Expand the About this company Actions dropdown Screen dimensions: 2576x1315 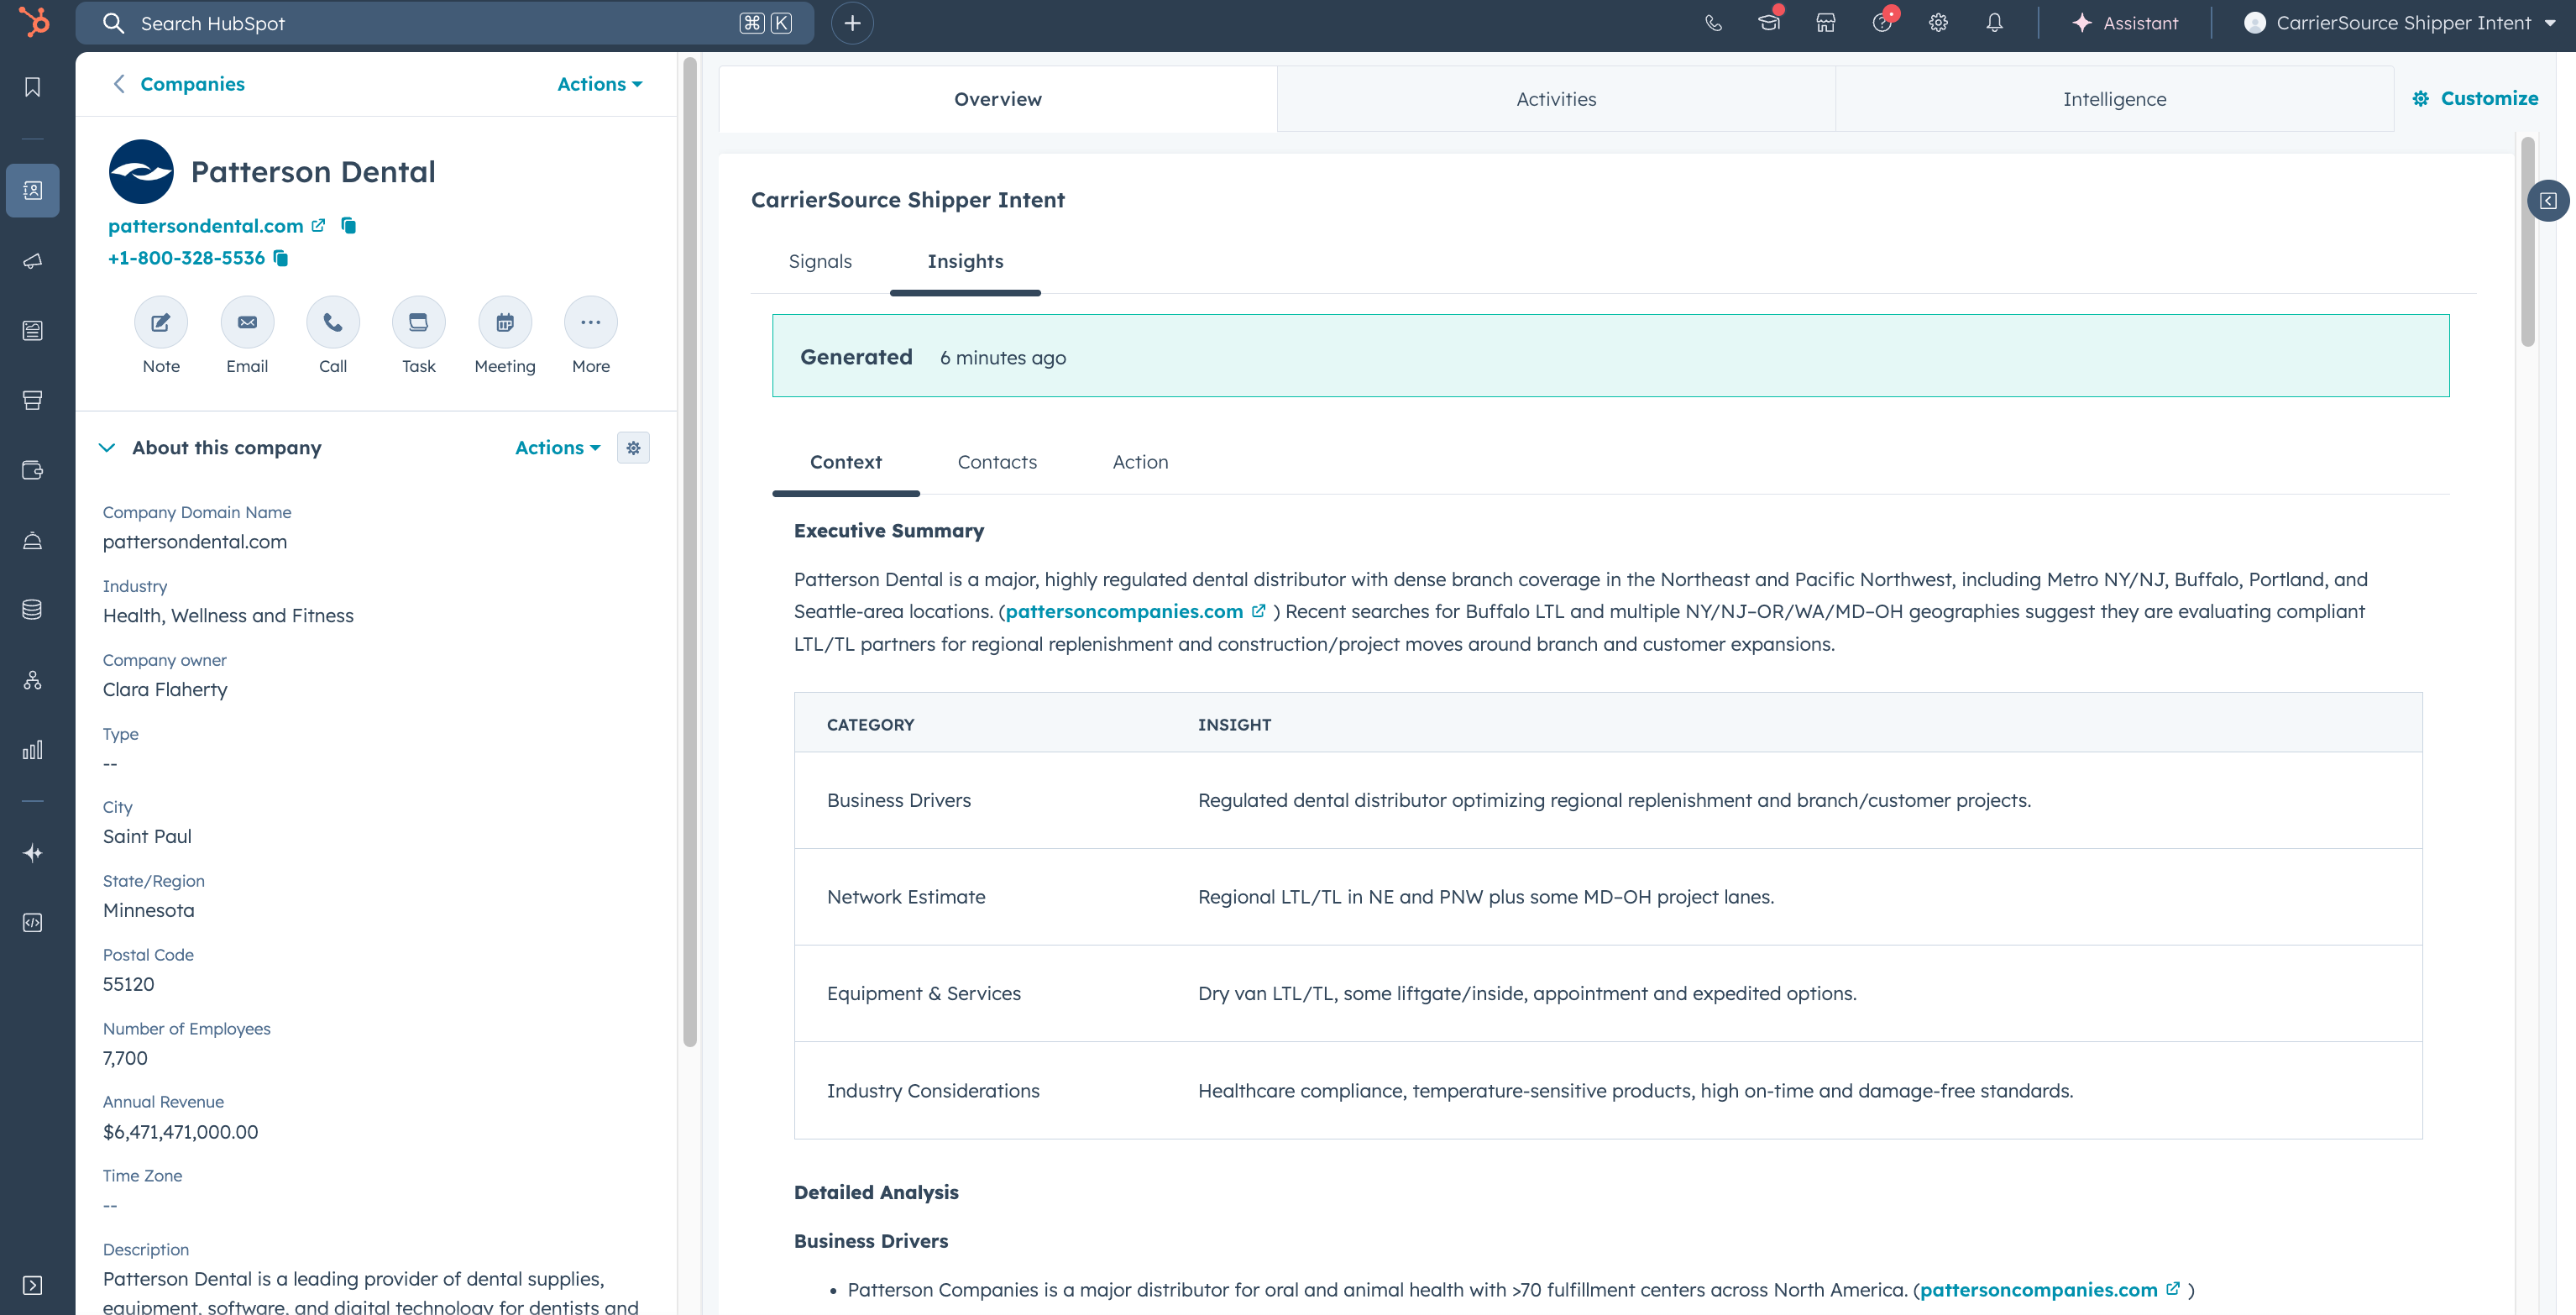click(557, 448)
